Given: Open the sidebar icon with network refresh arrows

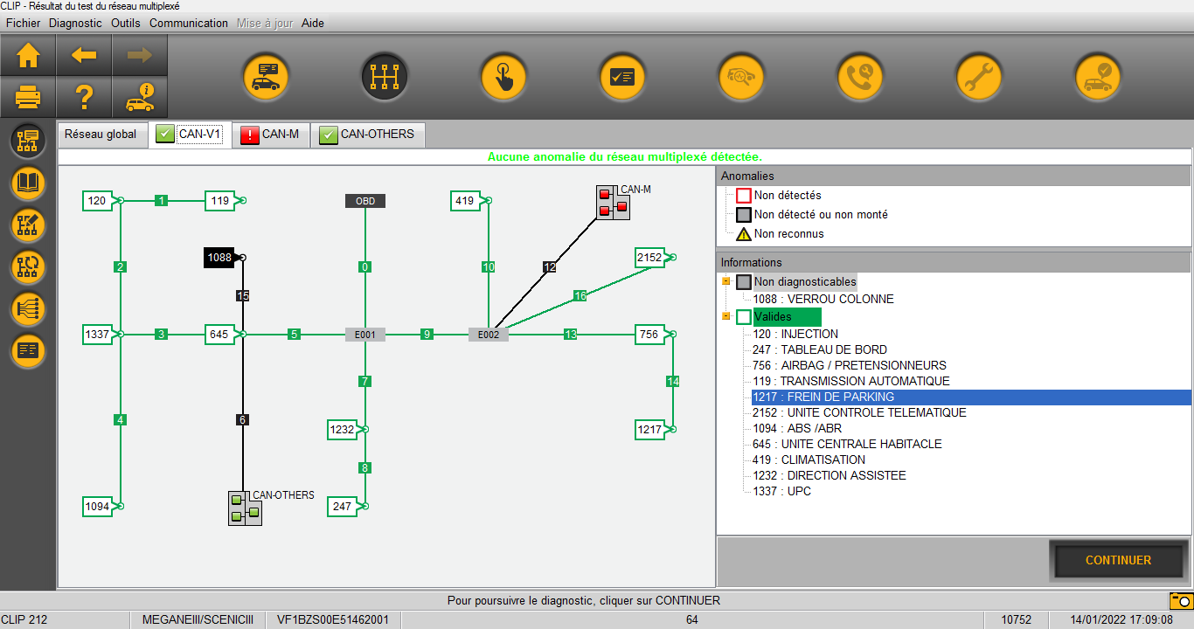Looking at the screenshot, I should (x=28, y=266).
